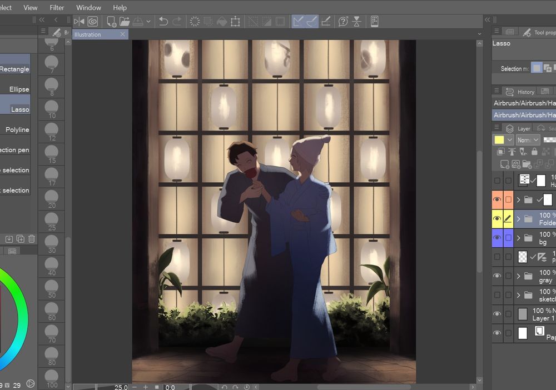Click the Deselect icon in command bar
The image size is (556, 390).
pyautogui.click(x=253, y=22)
